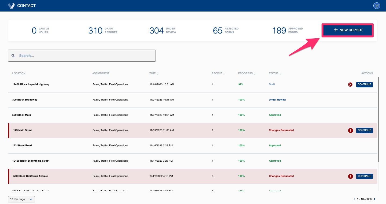Click the 97% progress value for Imperial Highway
Image resolution: width=386 pixels, height=204 pixels.
click(x=241, y=84)
